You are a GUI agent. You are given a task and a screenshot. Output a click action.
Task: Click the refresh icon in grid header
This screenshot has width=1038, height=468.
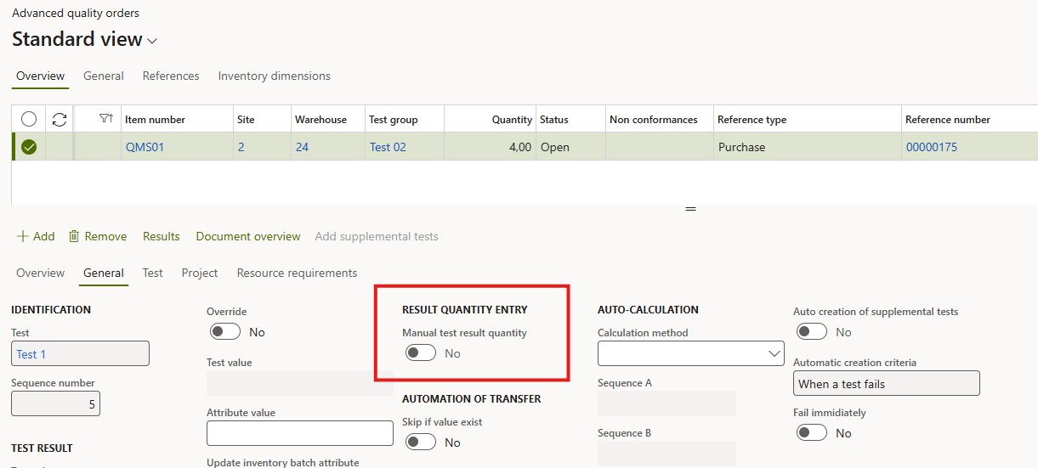[60, 120]
